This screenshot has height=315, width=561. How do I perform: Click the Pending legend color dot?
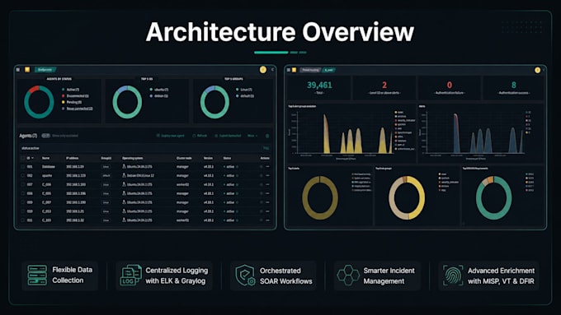pyautogui.click(x=63, y=102)
